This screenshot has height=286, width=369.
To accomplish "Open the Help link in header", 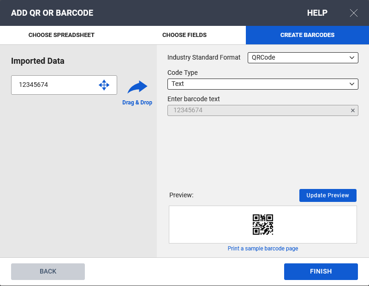I will (317, 13).
